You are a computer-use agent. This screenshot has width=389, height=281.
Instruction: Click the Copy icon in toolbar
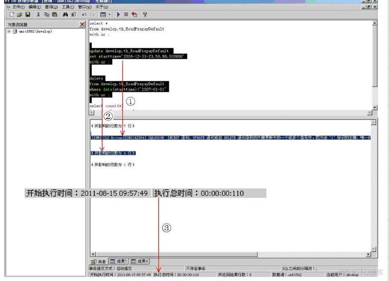click(x=47, y=14)
